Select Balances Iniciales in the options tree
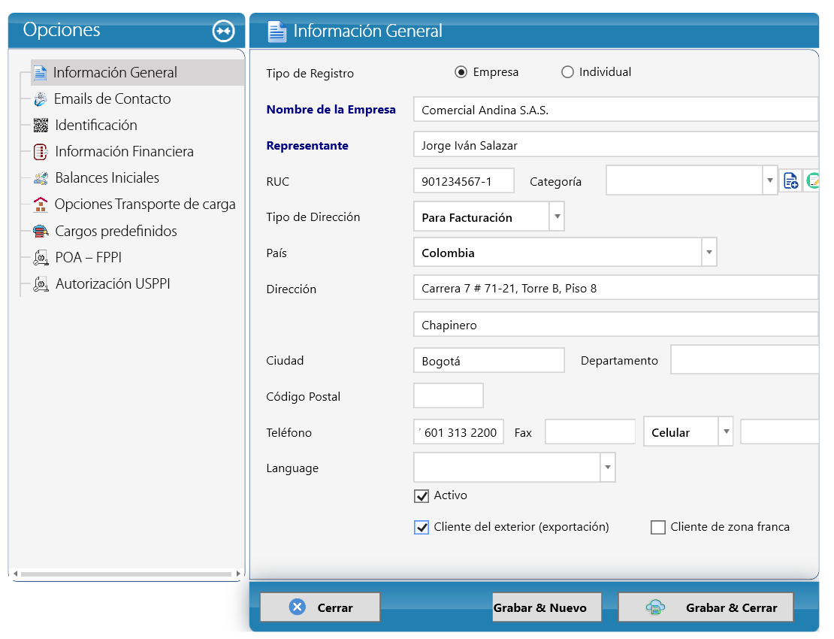This screenshot has width=834, height=639. (x=107, y=177)
